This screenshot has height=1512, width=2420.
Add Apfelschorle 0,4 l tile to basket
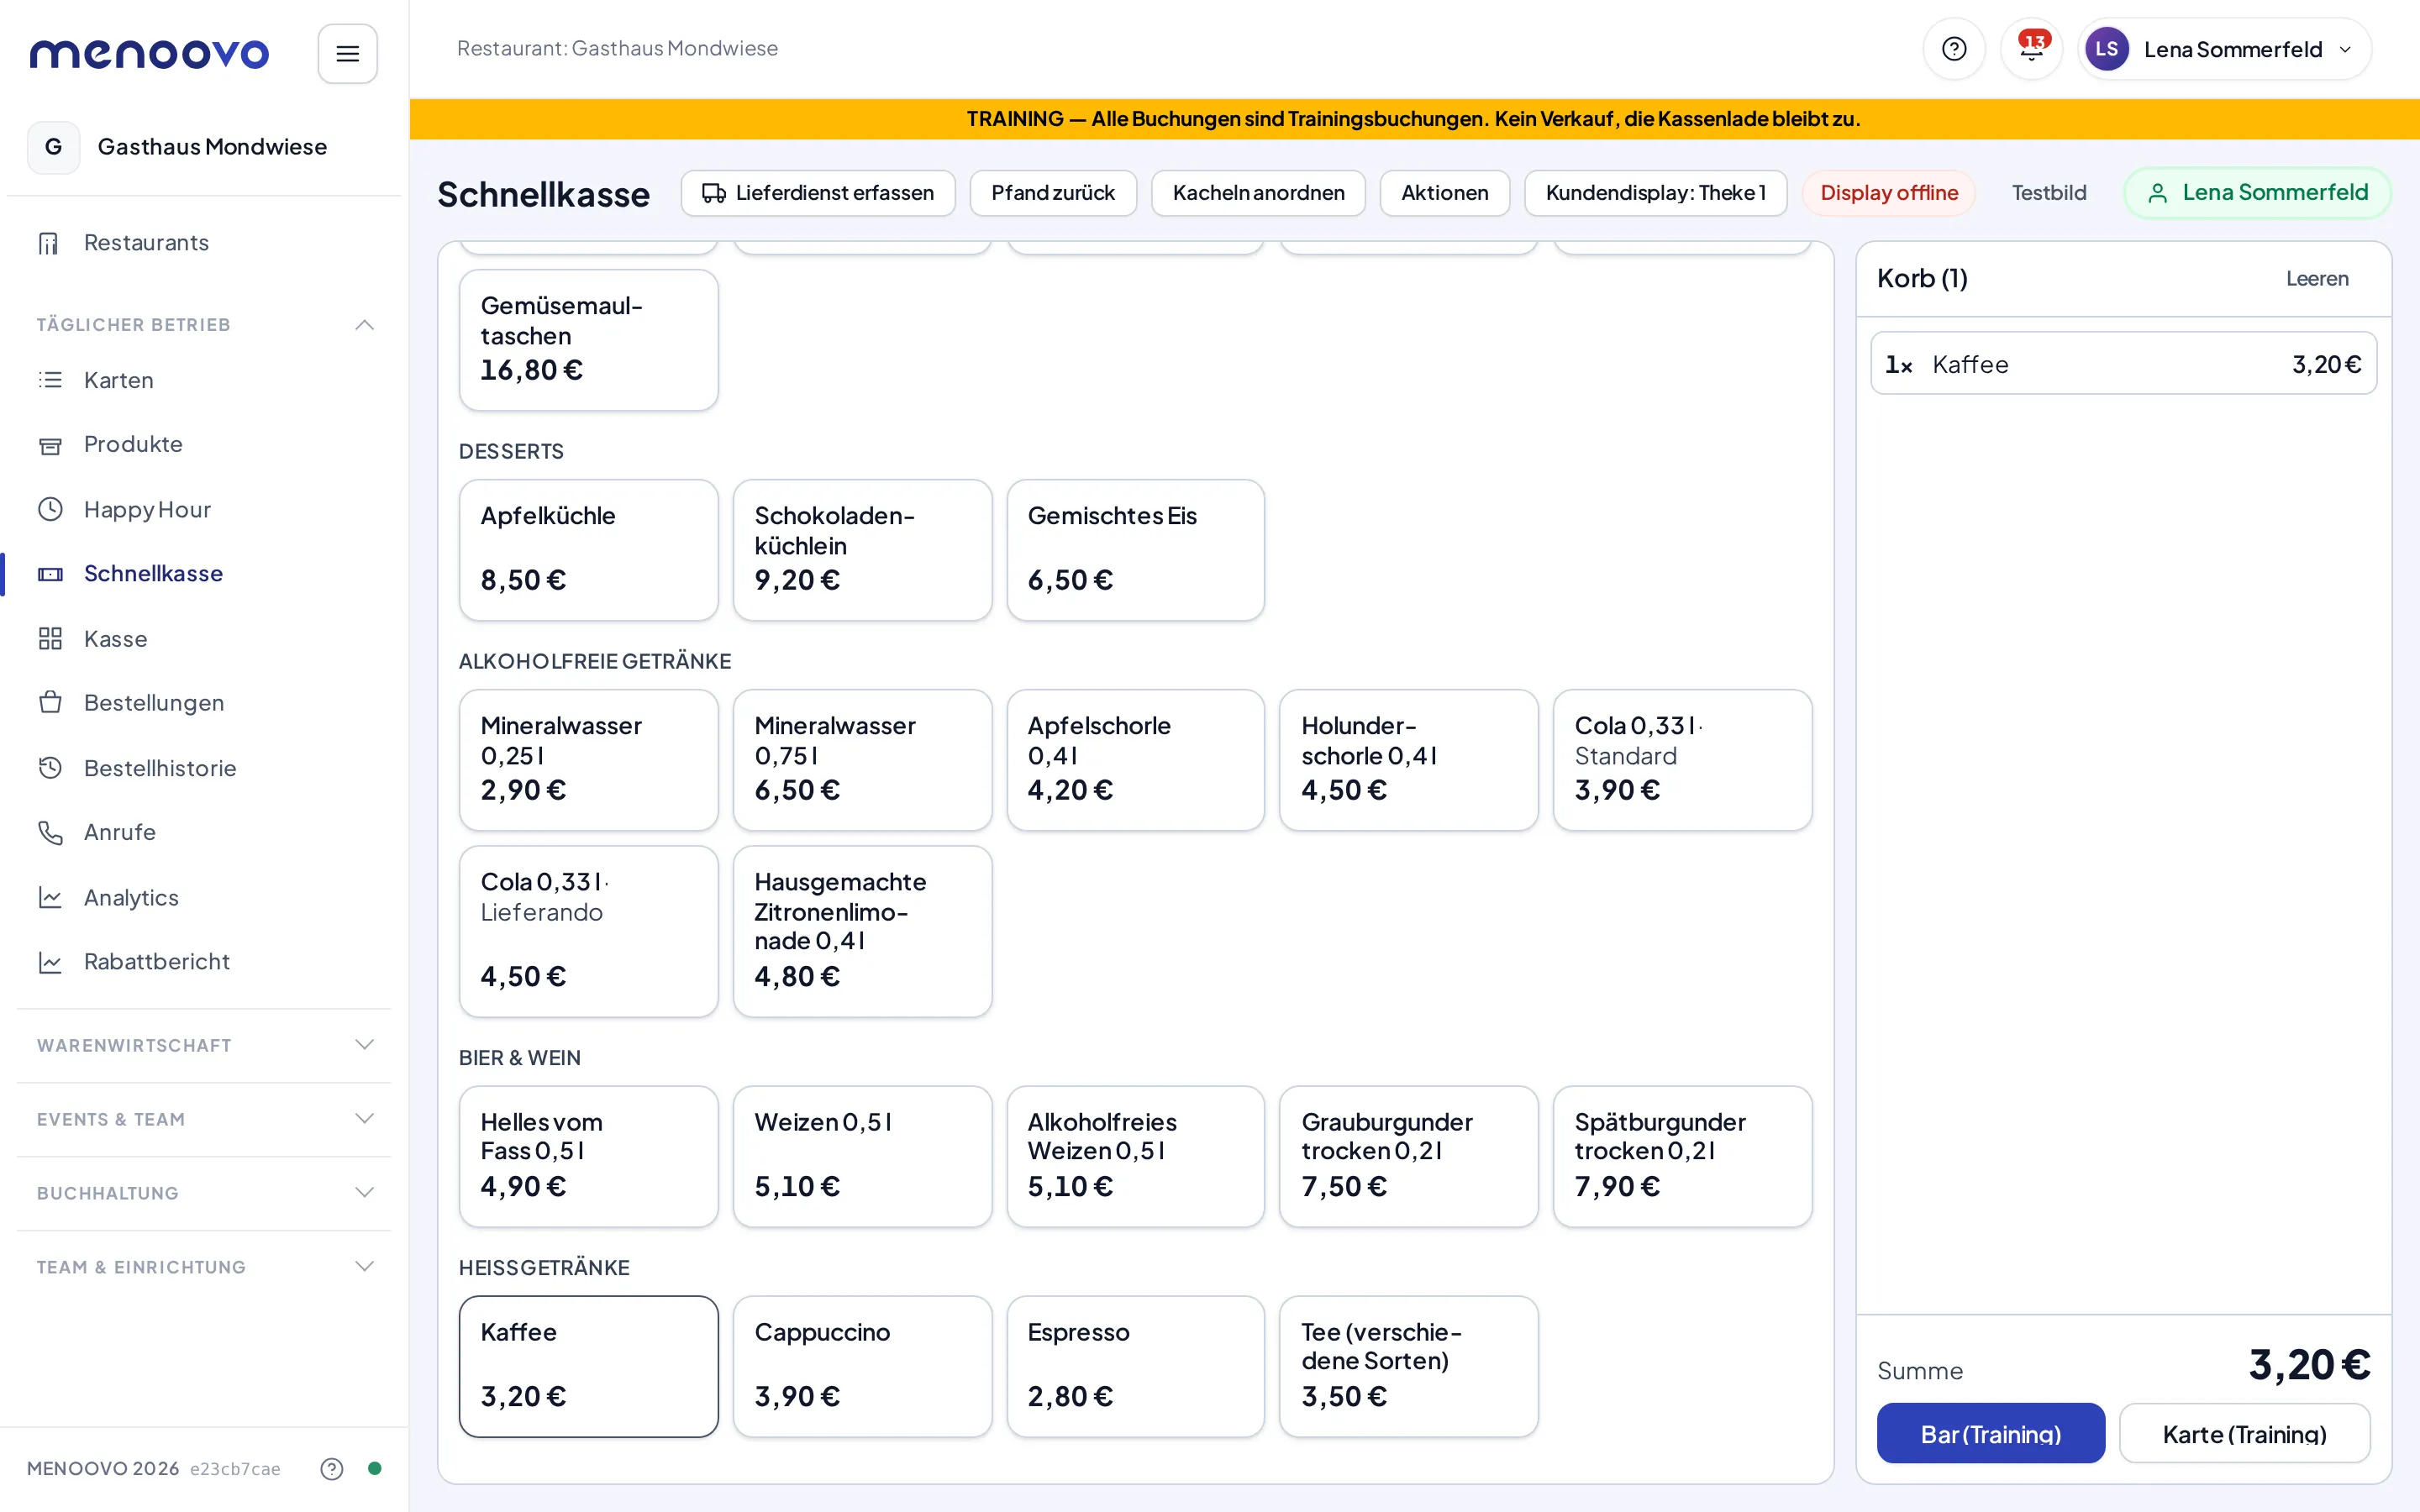[1135, 759]
